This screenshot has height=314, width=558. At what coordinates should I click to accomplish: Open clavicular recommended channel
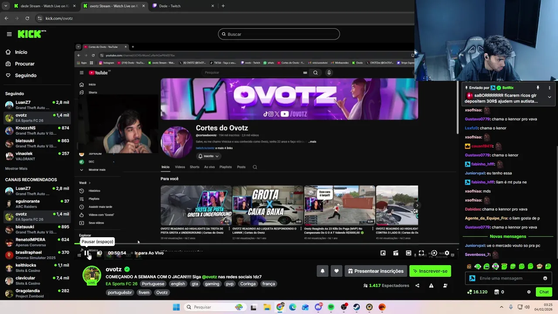[37, 280]
